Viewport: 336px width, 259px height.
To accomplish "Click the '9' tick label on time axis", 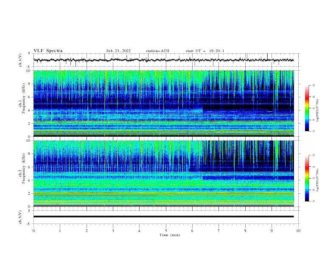I will point(272,231).
